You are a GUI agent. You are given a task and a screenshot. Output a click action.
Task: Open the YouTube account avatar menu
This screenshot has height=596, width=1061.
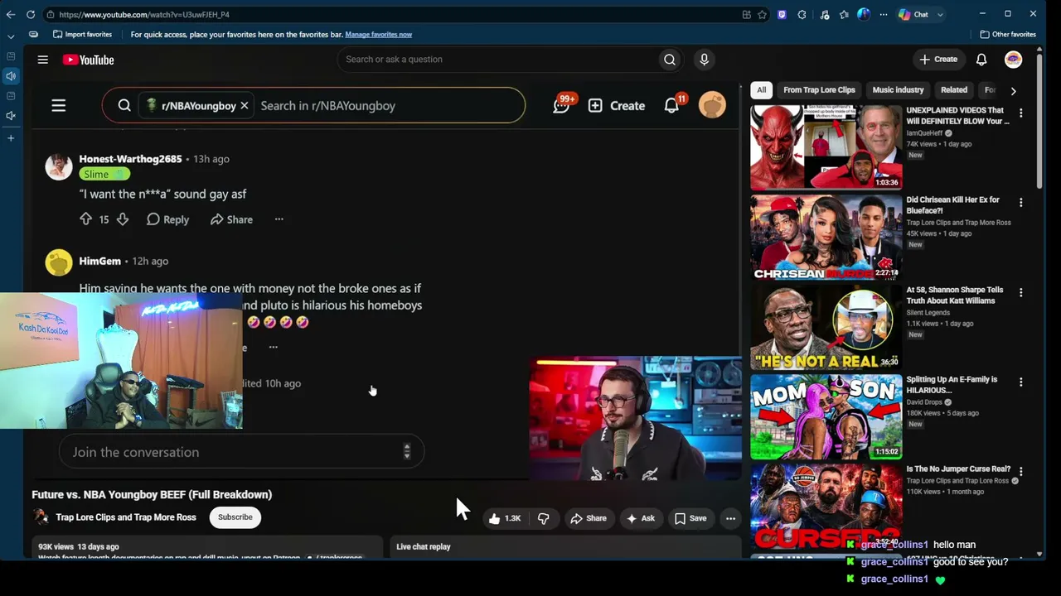(1013, 60)
